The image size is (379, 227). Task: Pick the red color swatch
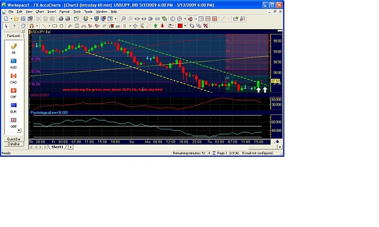tap(180, 26)
